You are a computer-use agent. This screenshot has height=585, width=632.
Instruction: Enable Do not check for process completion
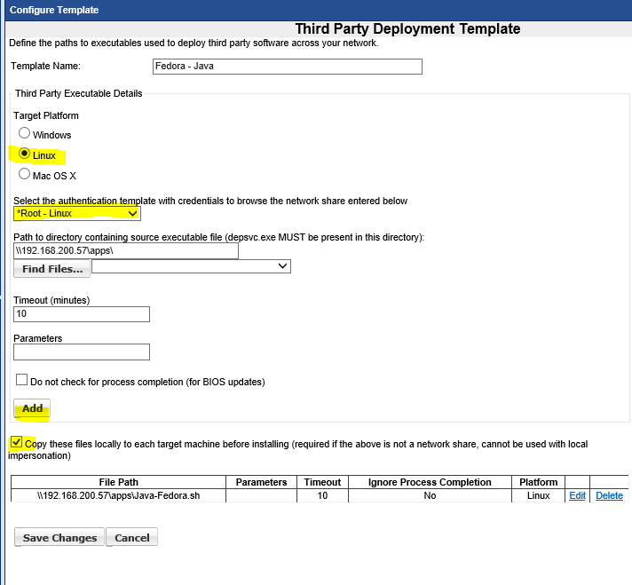pyautogui.click(x=22, y=380)
